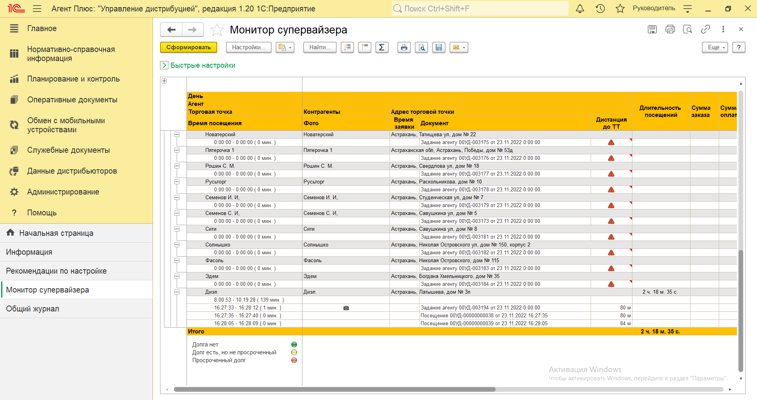This screenshot has width=757, height=400.
Task: Click the Sigma sum calculation button
Action: pos(382,47)
